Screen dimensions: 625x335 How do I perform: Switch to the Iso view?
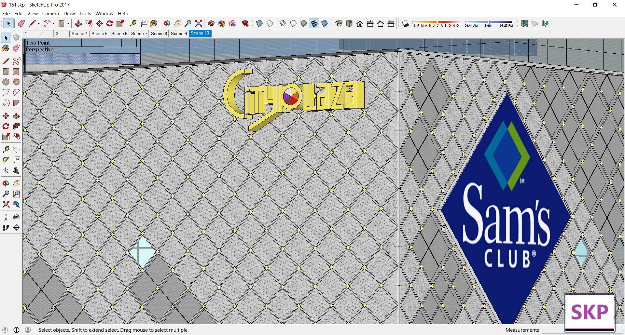(339, 23)
